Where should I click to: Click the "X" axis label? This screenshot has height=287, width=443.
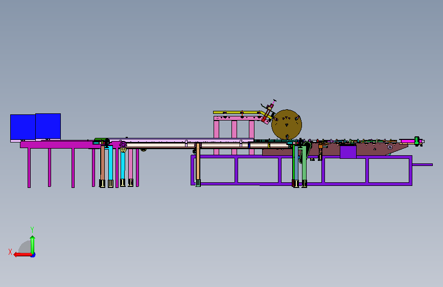pyautogui.click(x=10, y=252)
